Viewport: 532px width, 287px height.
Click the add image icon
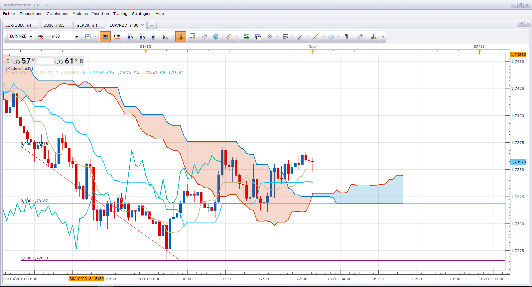pos(246,37)
